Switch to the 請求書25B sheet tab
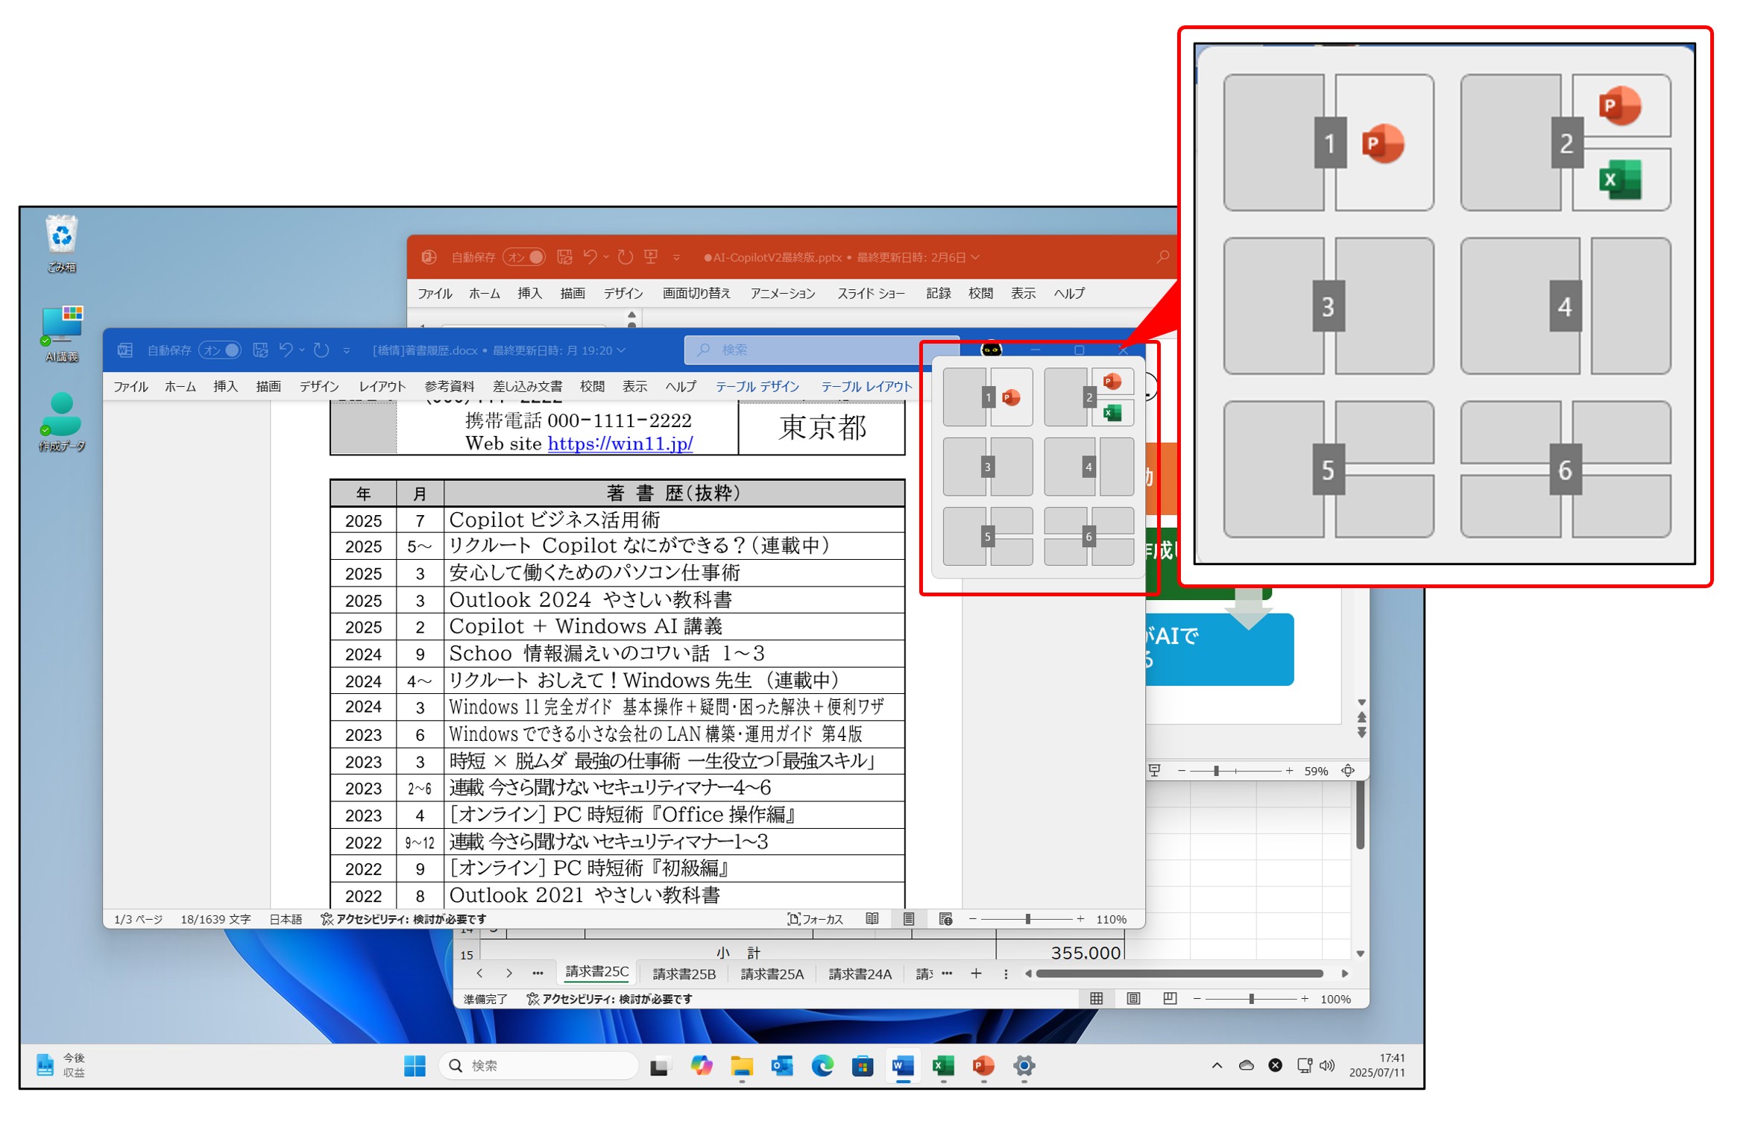The width and height of the screenshot is (1749, 1136). click(x=684, y=974)
